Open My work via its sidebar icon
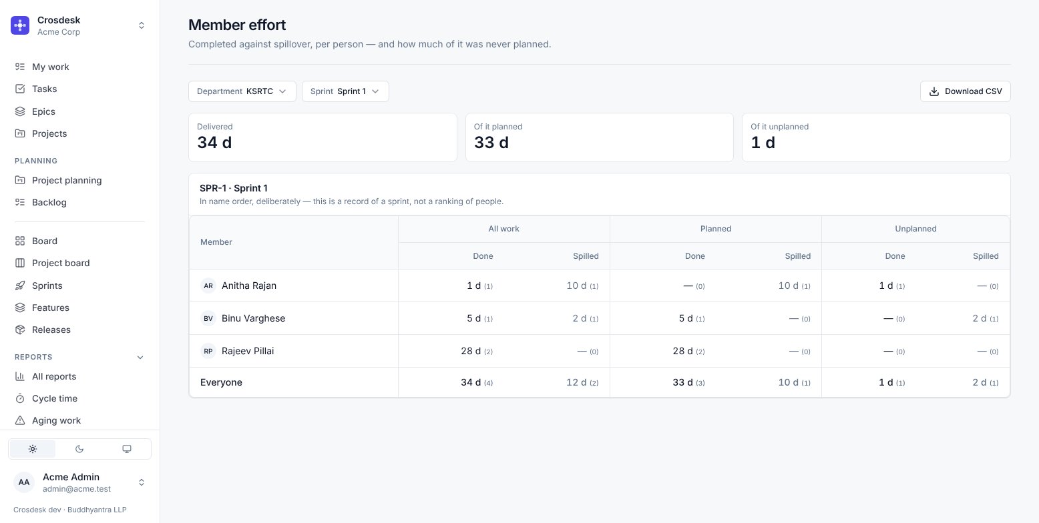1039x523 pixels. (20, 67)
